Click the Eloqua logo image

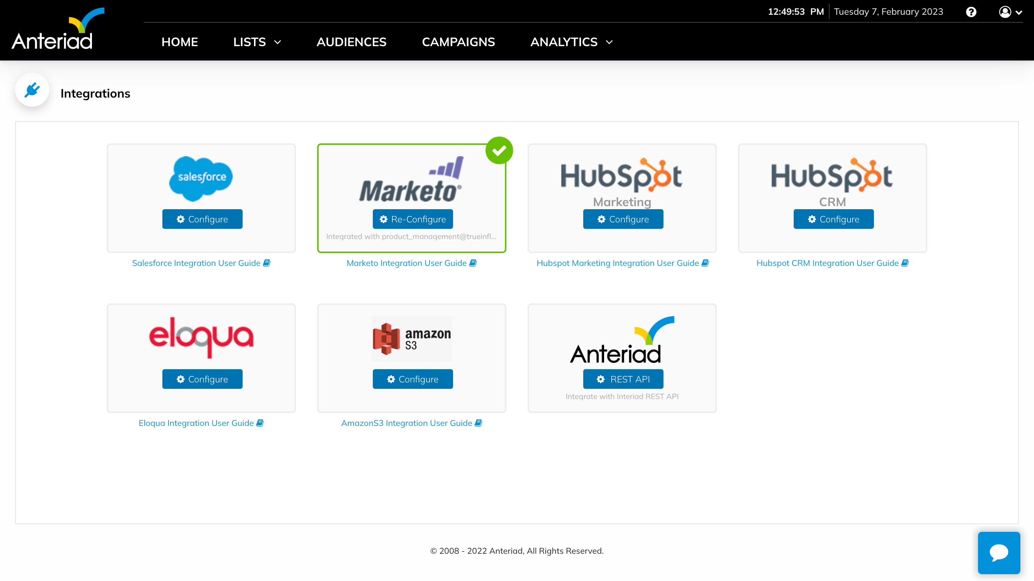tap(201, 337)
